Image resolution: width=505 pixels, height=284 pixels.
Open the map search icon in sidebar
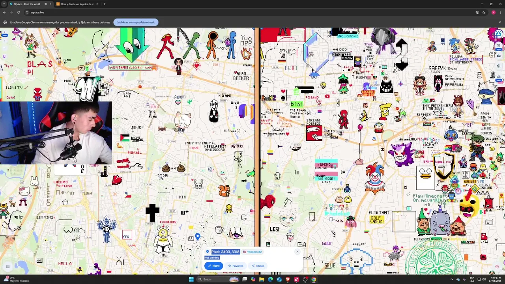tap(499, 66)
